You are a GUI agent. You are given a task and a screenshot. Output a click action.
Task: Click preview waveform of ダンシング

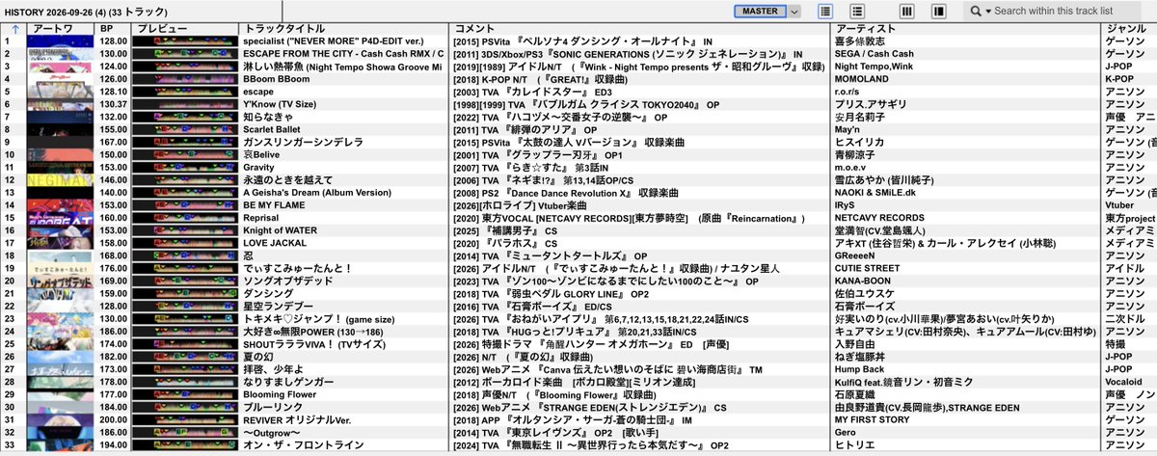tap(186, 293)
